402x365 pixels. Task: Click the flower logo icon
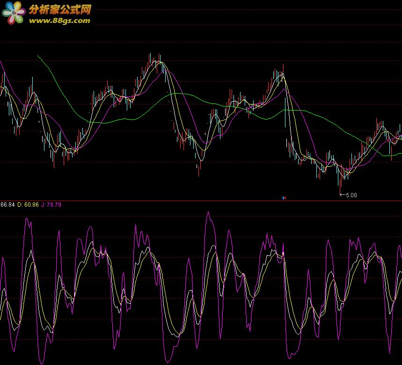(x=14, y=13)
